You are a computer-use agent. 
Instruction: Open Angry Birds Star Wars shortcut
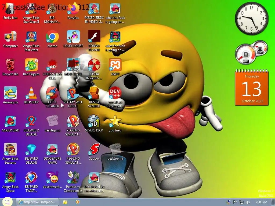tap(31, 41)
